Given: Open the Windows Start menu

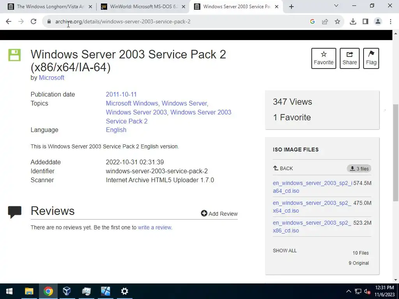Looking at the screenshot, I should [x=9, y=291].
